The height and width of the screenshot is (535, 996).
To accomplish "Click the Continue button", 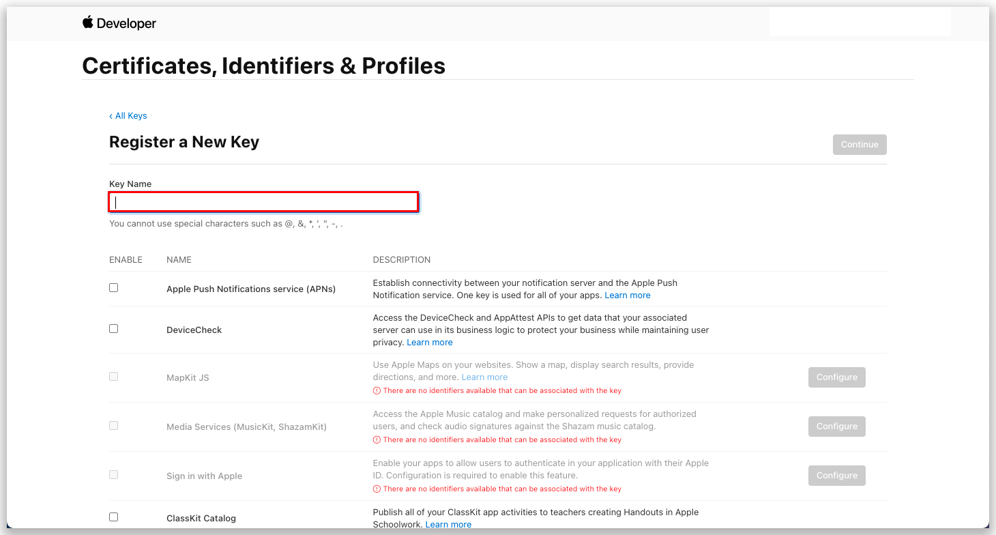I will [860, 145].
